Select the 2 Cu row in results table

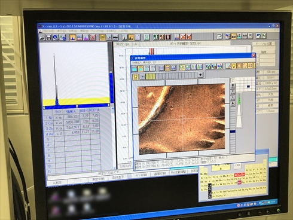(x=72, y=122)
